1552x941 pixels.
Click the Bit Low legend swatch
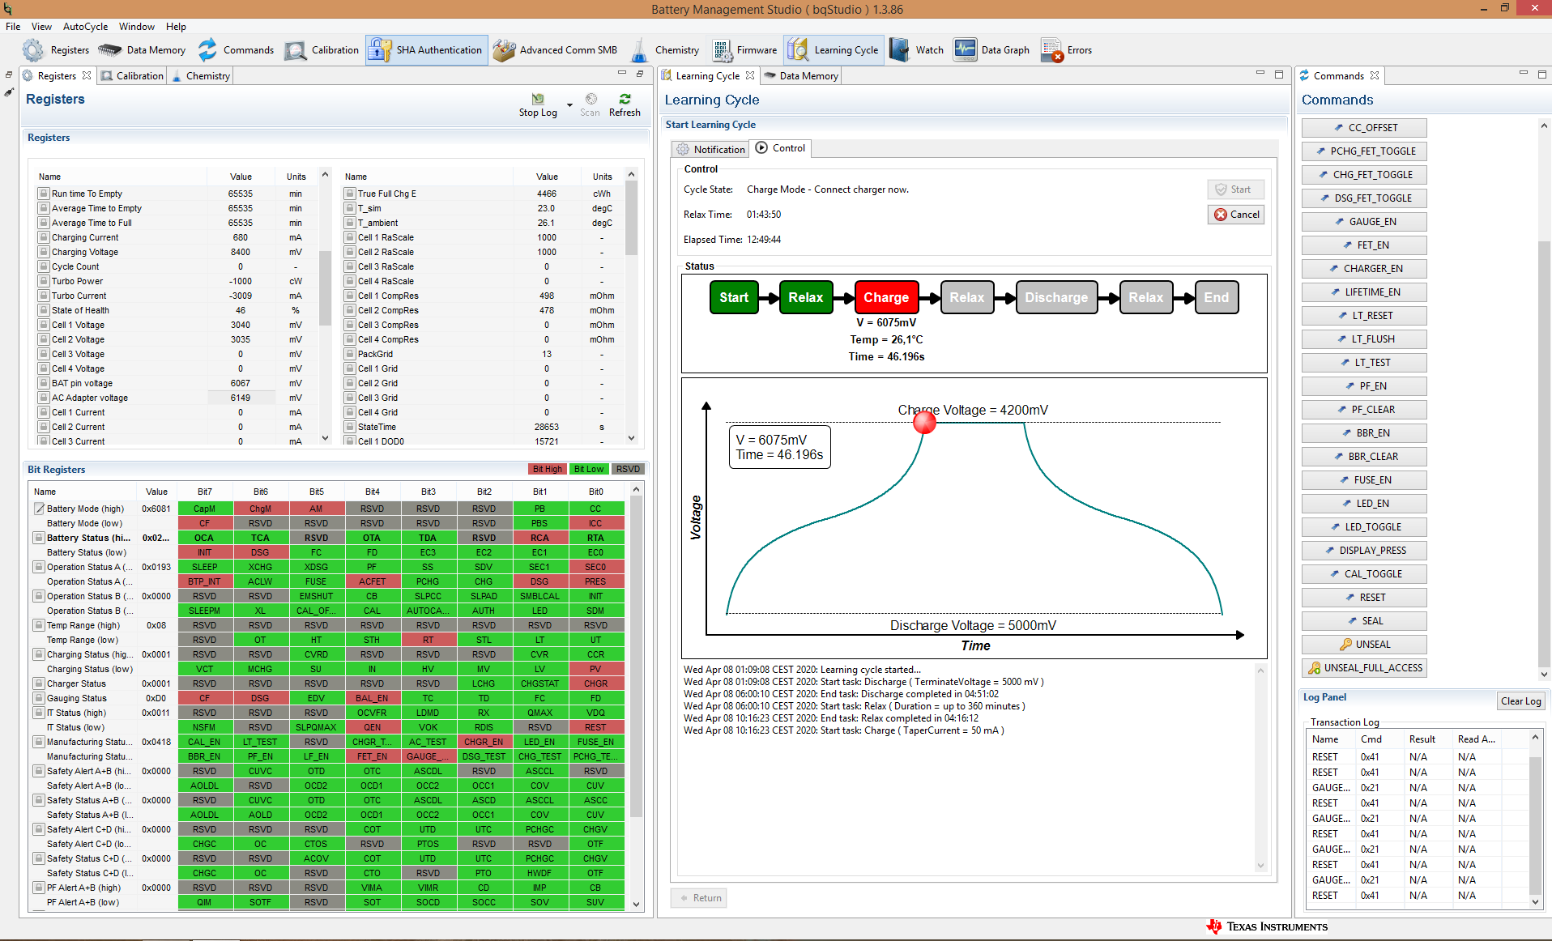point(588,469)
